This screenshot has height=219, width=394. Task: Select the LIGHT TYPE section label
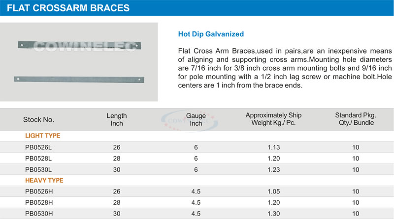(42, 136)
